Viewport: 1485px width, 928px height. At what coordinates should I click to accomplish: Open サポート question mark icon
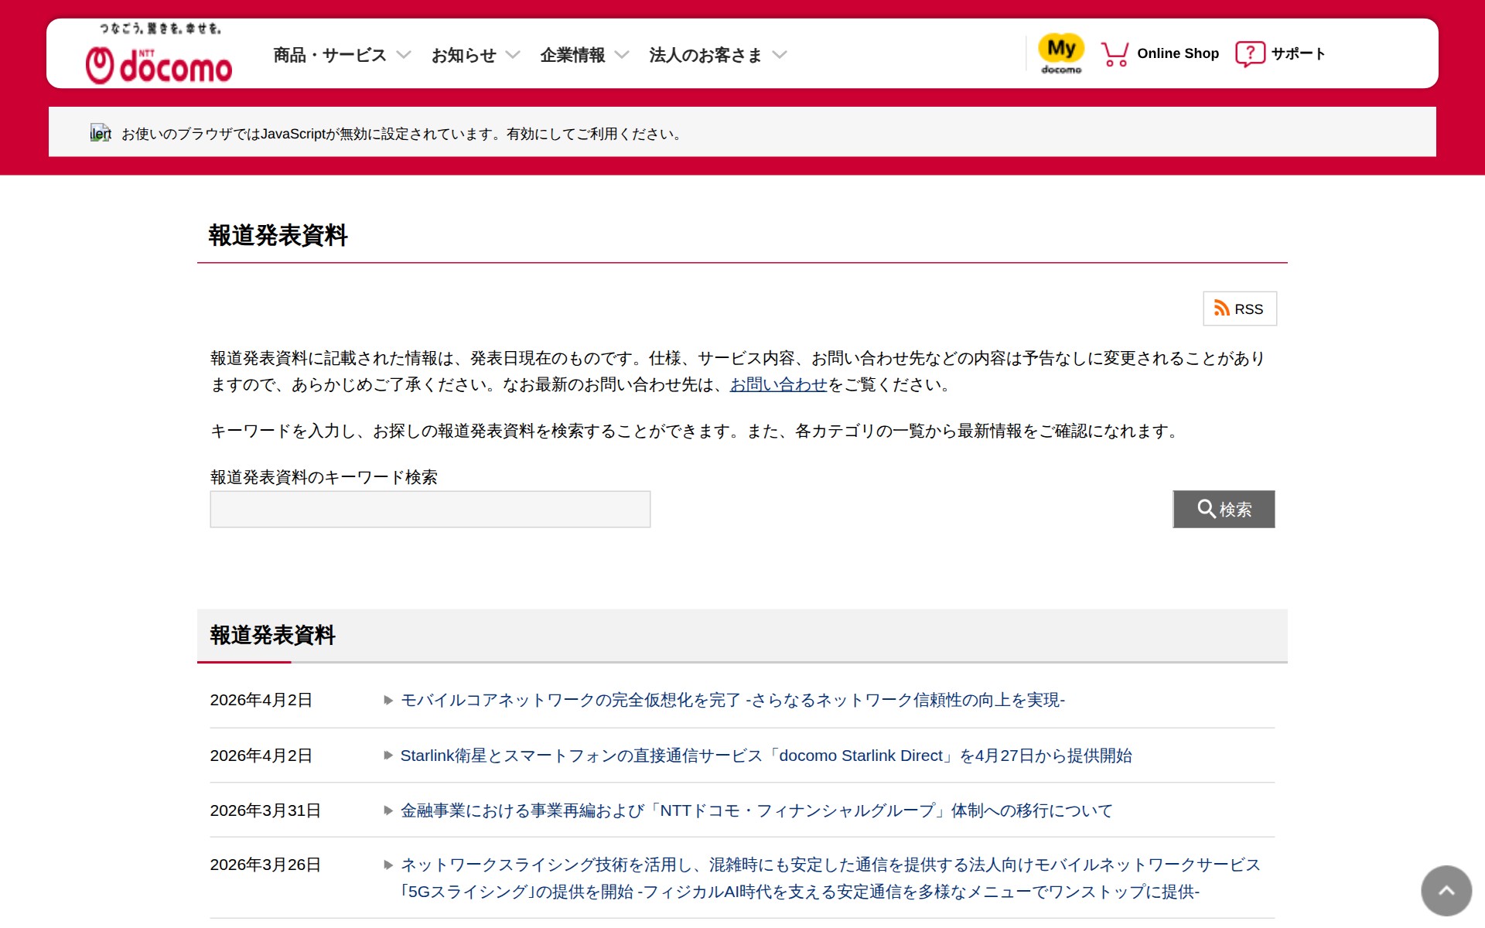point(1249,53)
